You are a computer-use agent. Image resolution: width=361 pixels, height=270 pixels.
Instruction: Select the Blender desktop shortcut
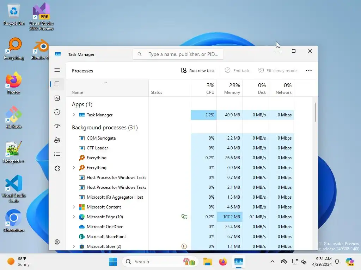40,50
